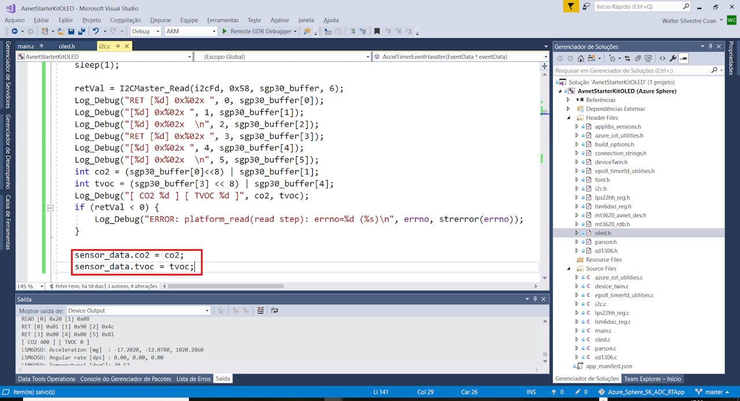Image resolution: width=740 pixels, height=401 pixels.
Task: Click the notifications flag icon
Action: tap(571, 7)
